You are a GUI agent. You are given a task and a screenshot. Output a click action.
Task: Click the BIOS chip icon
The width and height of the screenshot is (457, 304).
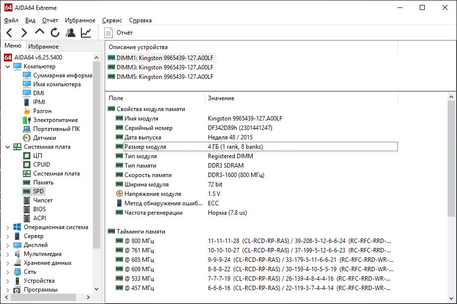click(x=27, y=209)
